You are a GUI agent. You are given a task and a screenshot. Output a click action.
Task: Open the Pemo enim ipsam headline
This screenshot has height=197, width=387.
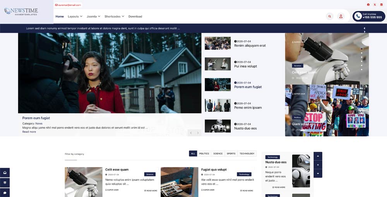(x=248, y=108)
